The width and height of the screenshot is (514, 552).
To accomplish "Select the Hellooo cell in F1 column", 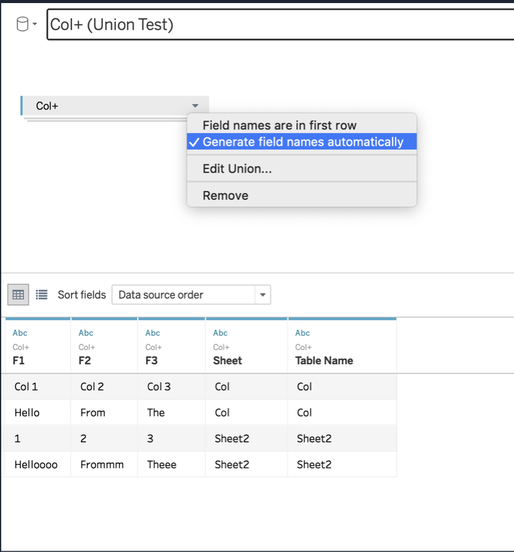I will coord(36,465).
